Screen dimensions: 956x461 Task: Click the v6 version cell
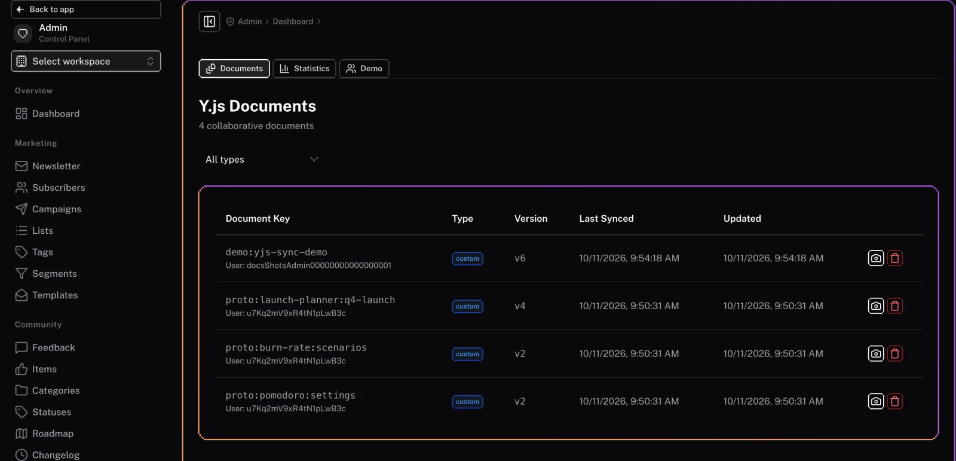(x=520, y=258)
